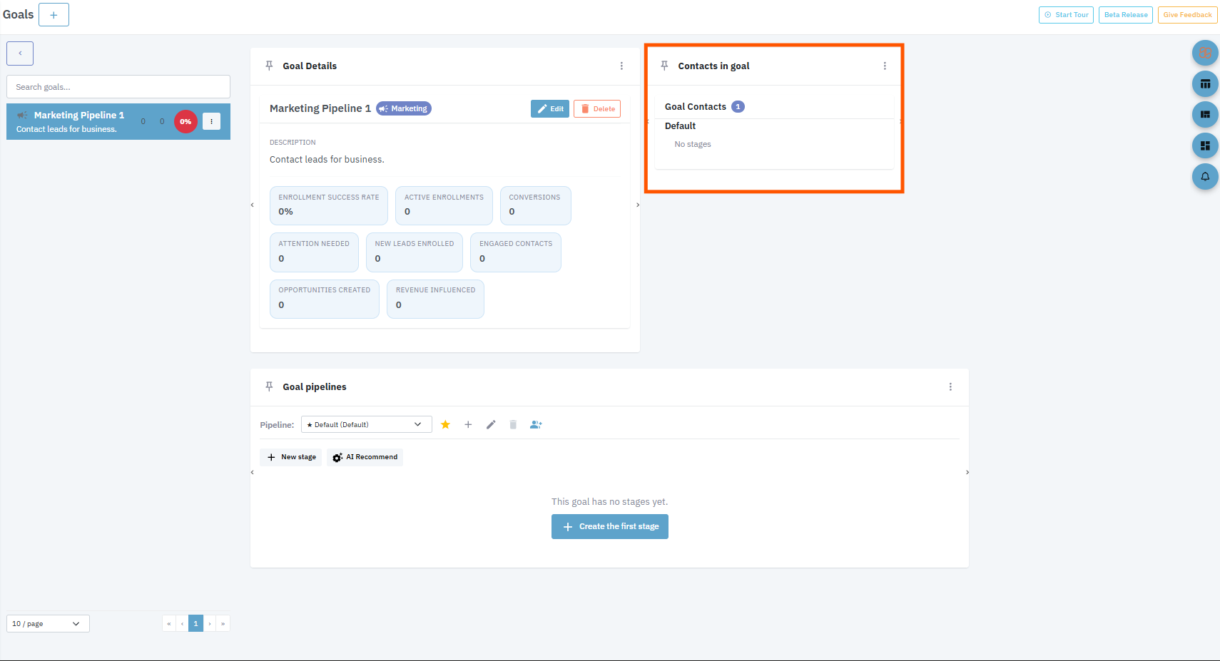1220x661 pixels.
Task: Click the Edit goal button
Action: [x=549, y=109]
